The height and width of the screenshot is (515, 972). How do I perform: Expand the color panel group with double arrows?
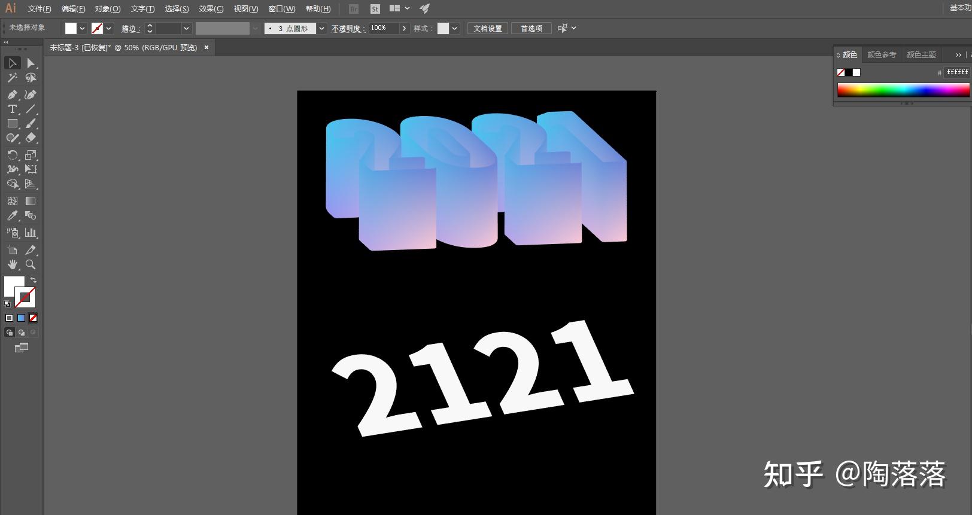(959, 54)
